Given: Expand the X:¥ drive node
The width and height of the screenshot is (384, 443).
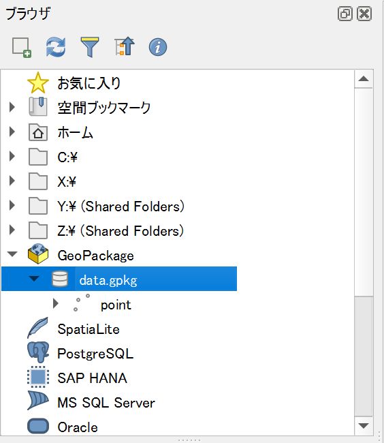Looking at the screenshot, I should pos(12,181).
